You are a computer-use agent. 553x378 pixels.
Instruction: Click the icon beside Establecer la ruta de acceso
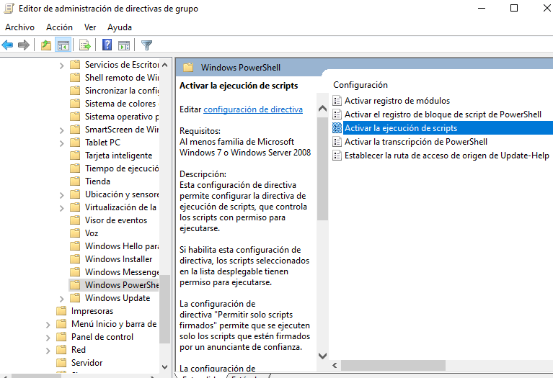[x=337, y=156]
